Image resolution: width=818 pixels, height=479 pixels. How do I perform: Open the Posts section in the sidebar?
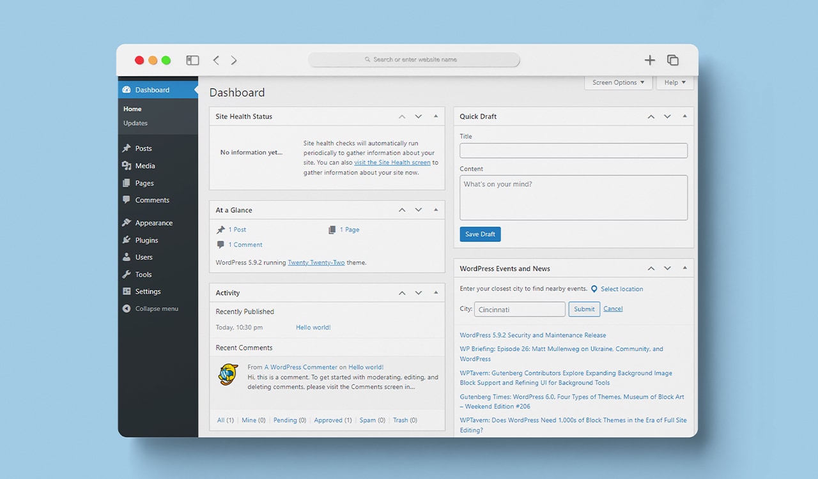click(x=128, y=148)
